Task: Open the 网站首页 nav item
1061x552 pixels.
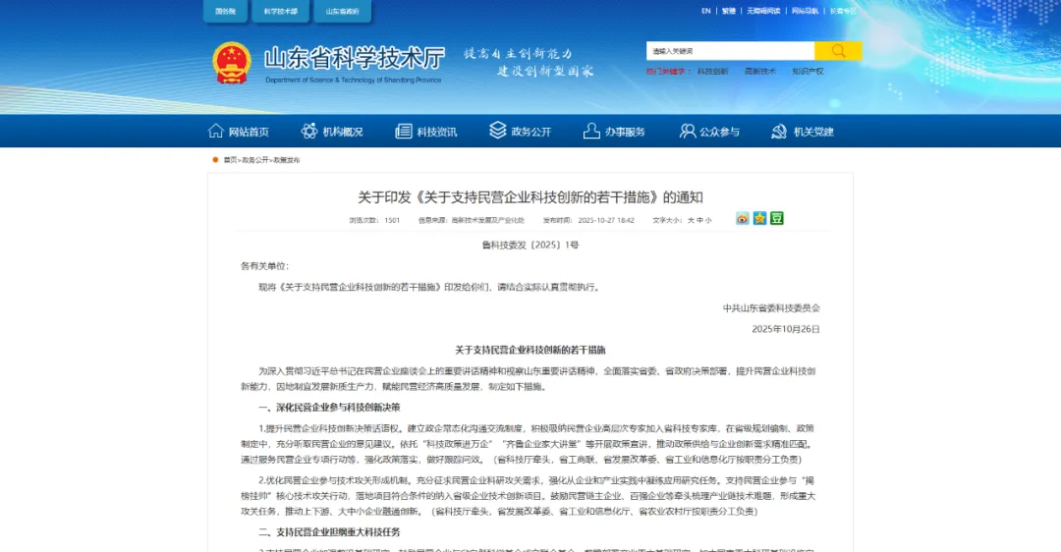Action: (249, 132)
